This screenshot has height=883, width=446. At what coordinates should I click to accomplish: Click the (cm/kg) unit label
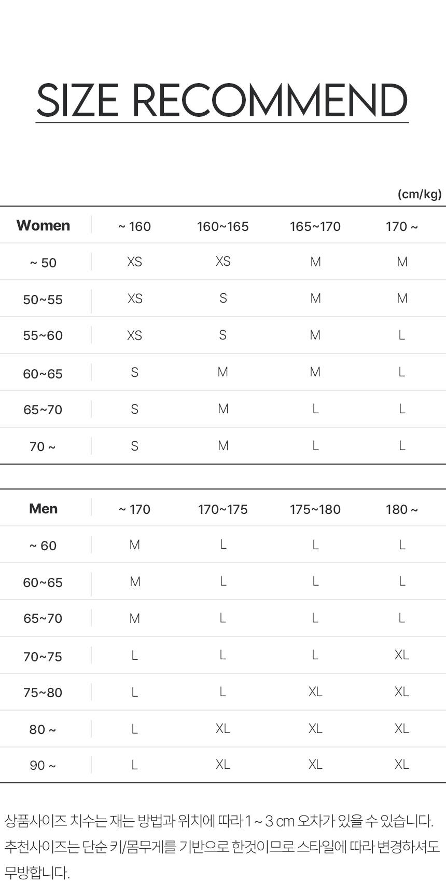pos(419,194)
